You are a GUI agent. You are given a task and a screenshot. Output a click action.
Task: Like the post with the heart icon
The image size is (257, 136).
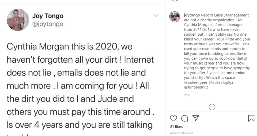point(173,118)
